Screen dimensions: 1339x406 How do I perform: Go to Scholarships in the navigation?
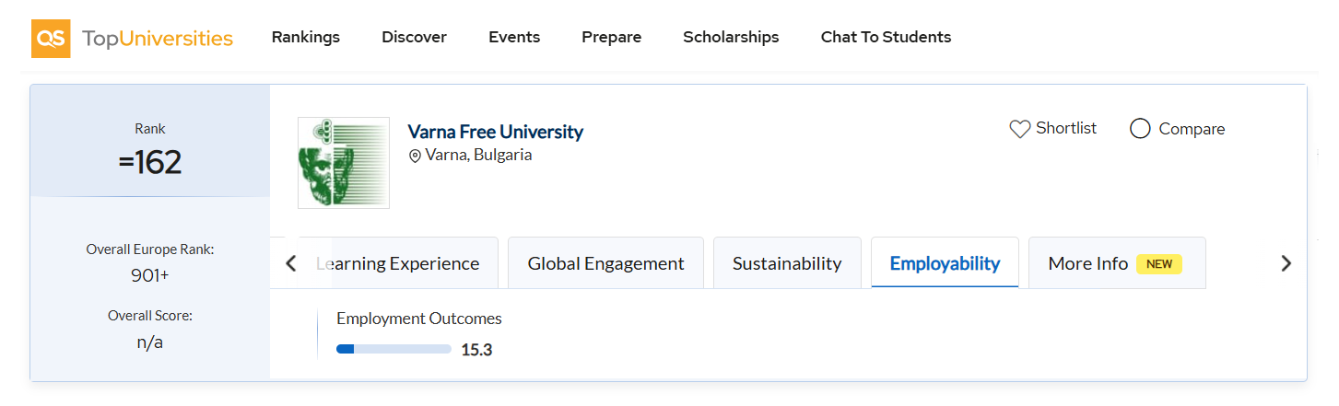731,37
